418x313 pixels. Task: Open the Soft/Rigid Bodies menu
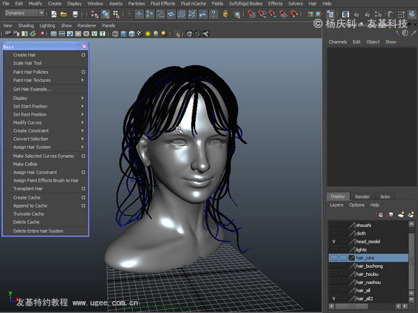click(x=245, y=3)
